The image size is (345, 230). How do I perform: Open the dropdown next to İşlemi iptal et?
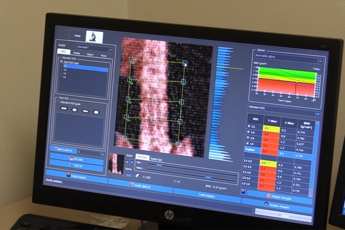pyautogui.click(x=92, y=153)
